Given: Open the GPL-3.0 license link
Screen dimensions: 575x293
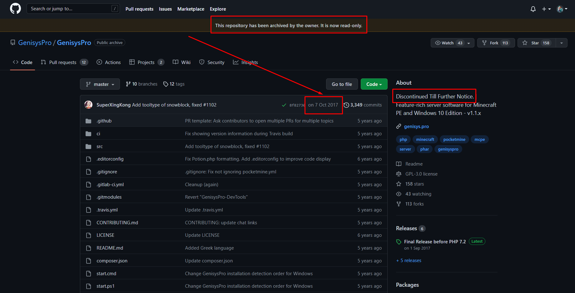Looking at the screenshot, I should point(421,174).
